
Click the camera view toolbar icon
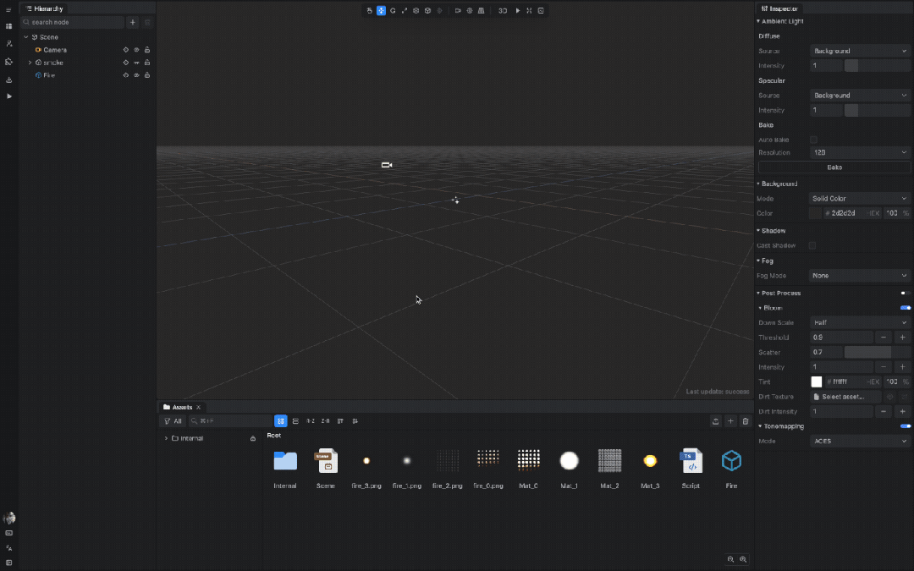[458, 10]
